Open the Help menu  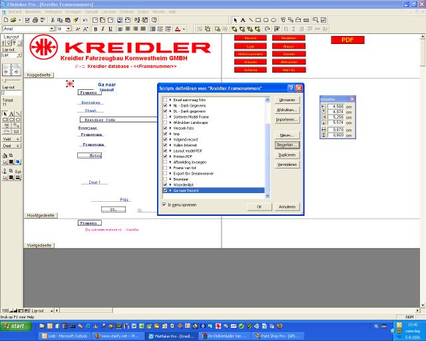pyautogui.click(x=172, y=12)
